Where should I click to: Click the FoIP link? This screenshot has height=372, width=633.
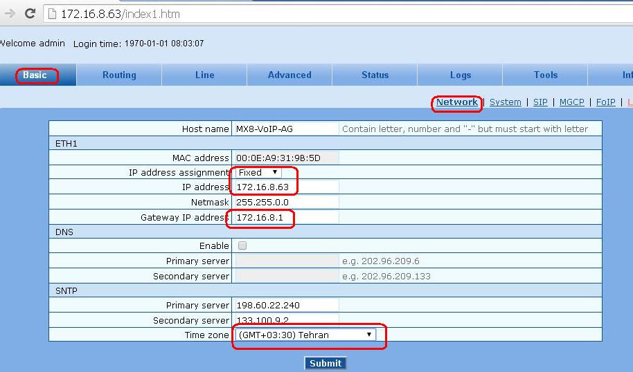[605, 102]
